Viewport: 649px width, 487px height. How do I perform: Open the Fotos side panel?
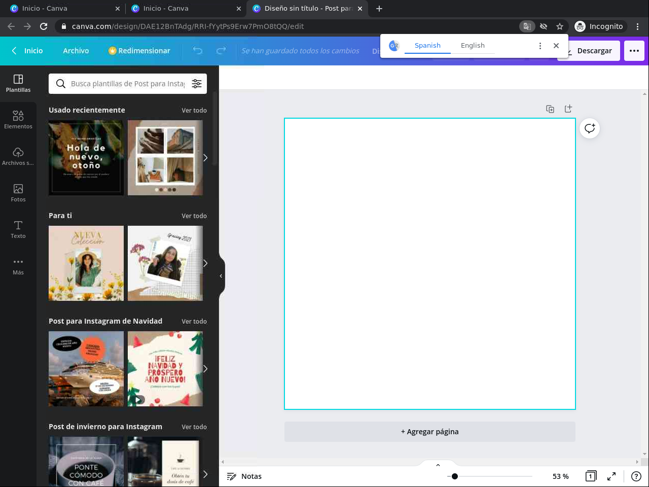[18, 193]
